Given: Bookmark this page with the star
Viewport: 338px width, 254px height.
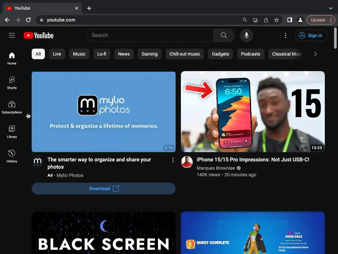Looking at the screenshot, I should [x=277, y=20].
